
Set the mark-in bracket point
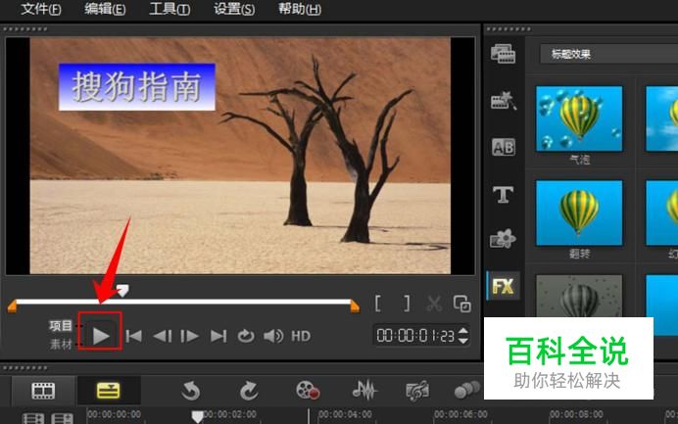pos(378,304)
